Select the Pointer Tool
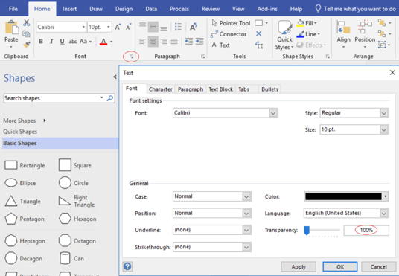399x276 pixels. 231,23
